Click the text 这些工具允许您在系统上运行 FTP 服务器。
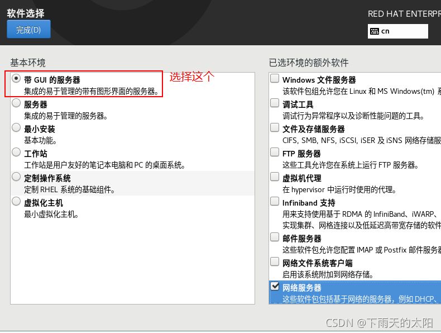Viewport: 441px width, 333px height. [351, 165]
